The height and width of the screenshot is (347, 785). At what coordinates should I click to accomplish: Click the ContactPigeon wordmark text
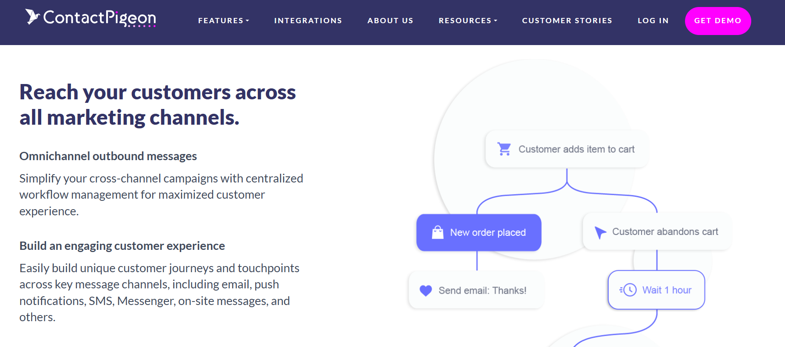[x=100, y=18]
